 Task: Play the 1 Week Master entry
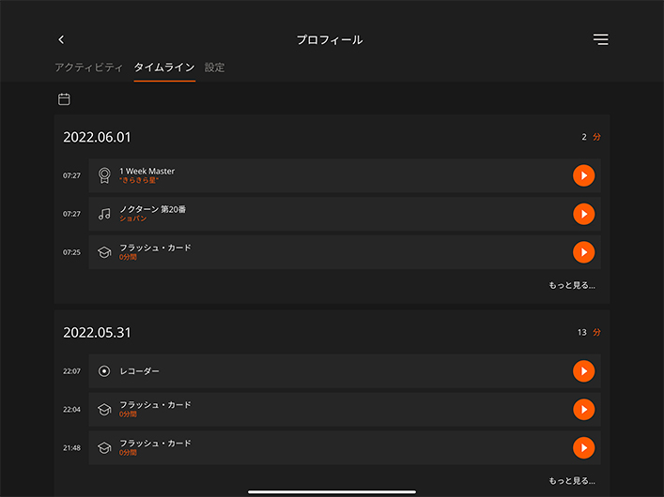point(583,175)
